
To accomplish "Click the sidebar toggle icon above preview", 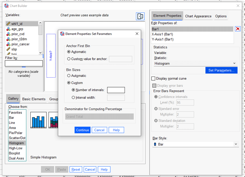I will [x=140, y=16].
